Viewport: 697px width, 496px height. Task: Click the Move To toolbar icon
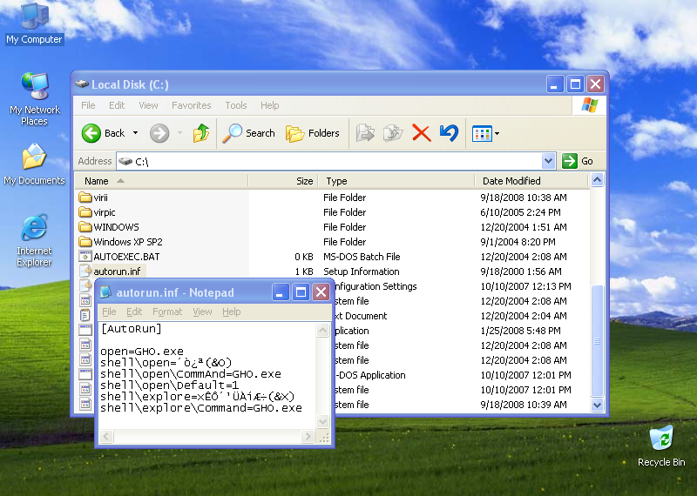tap(365, 133)
